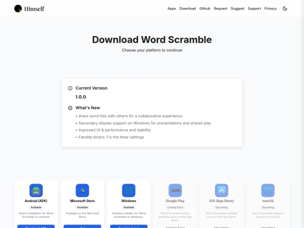Image resolution: width=304 pixels, height=228 pixels.
Task: Click 'Available on the Microsoft Store' description
Action: pyautogui.click(x=82, y=215)
